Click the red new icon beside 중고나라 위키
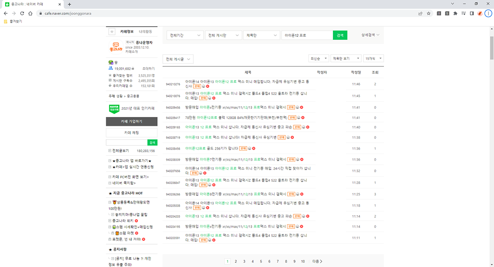Image resolution: width=494 pixels, height=267 pixels. coord(137,221)
